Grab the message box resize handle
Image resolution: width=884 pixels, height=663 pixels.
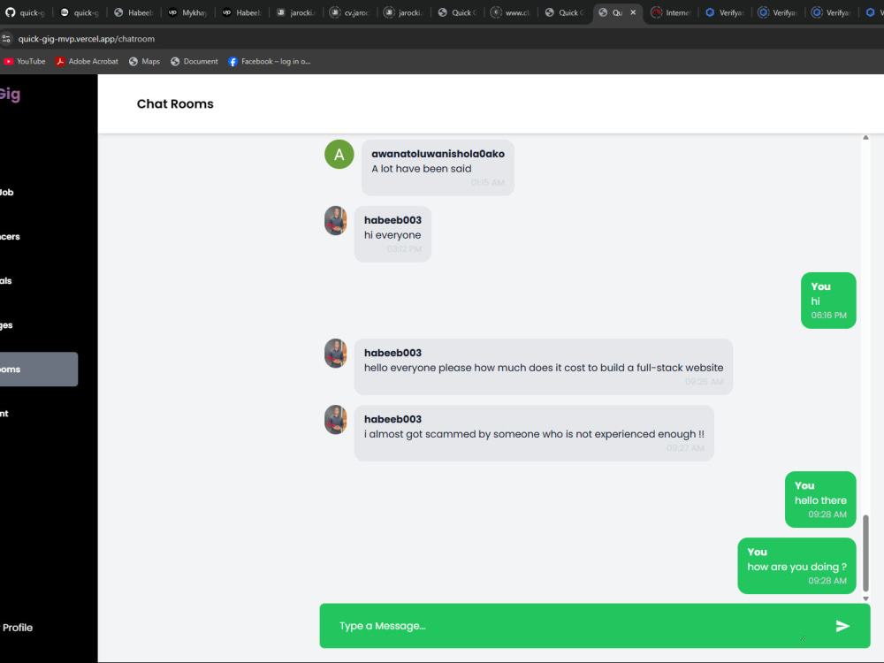click(804, 638)
